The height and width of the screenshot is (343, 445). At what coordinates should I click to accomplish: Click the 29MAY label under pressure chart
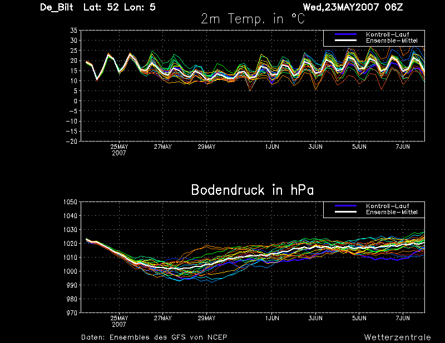[x=206, y=318]
